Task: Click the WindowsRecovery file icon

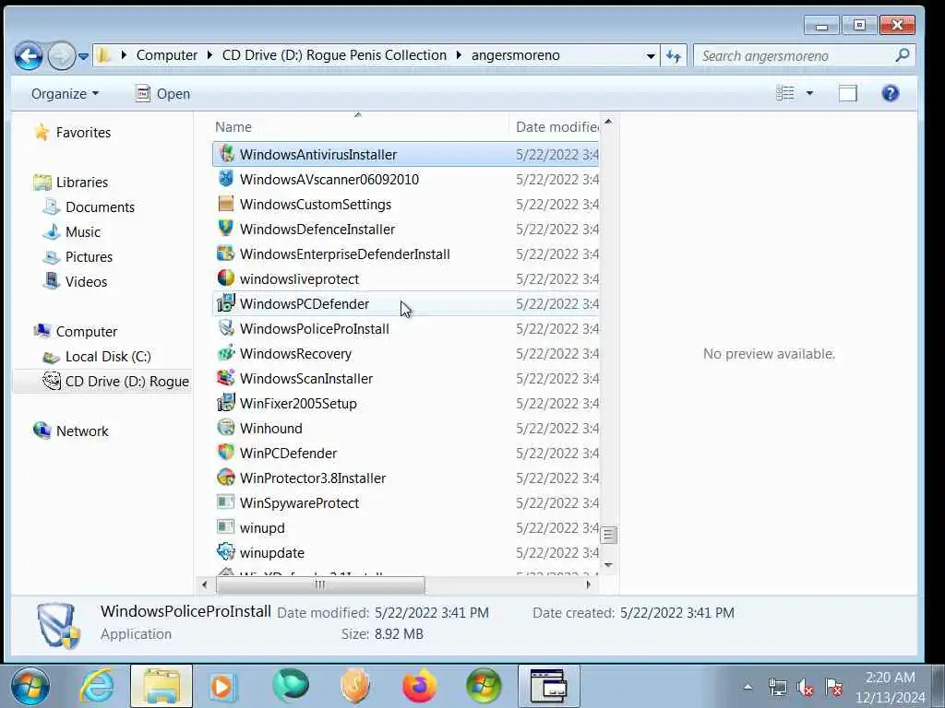Action: [x=226, y=353]
